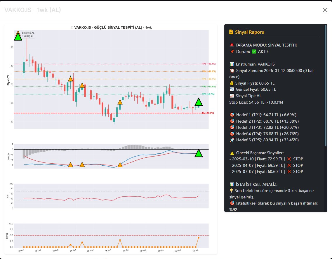Click the orange failed-signal triangle near 69 TL
Image resolution: width=332 pixels, height=259 pixels.
82,85
